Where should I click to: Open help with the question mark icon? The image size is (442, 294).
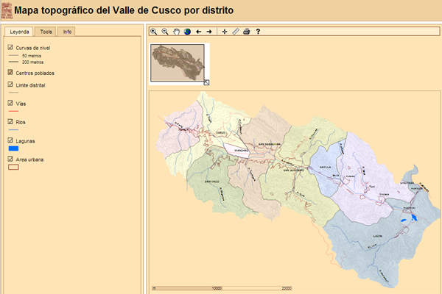tap(258, 32)
